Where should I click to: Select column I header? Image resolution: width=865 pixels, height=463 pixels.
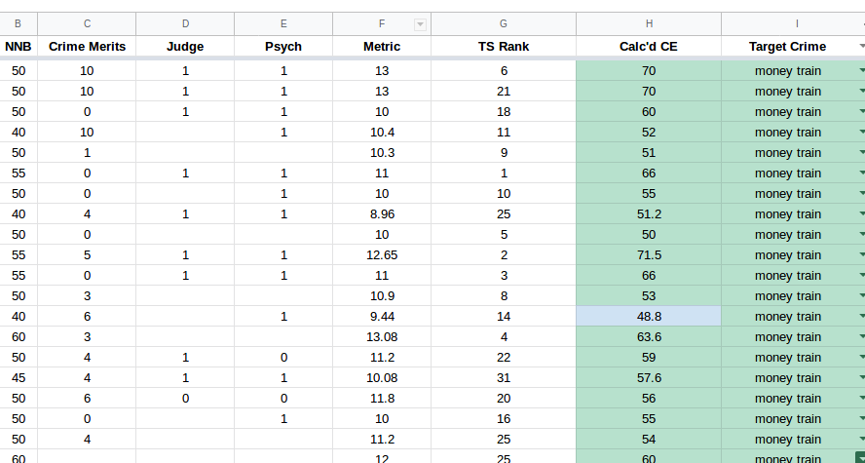[x=793, y=23]
